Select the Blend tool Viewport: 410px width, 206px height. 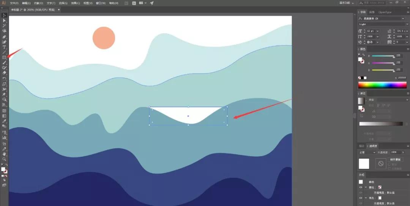pos(4,127)
